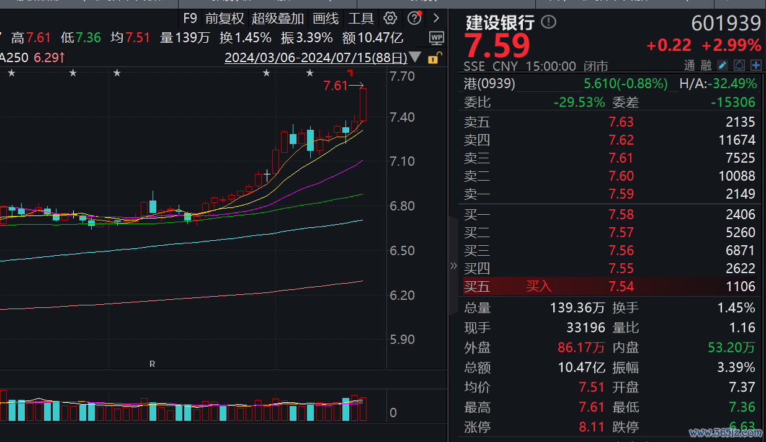Select the 画线 drawing menu
Viewport: 766px width, 442px height.
(326, 18)
